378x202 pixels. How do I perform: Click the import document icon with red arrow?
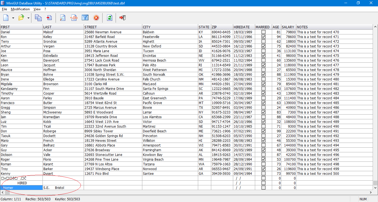point(49,18)
